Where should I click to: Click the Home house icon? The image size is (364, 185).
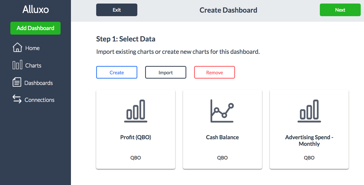[17, 48]
